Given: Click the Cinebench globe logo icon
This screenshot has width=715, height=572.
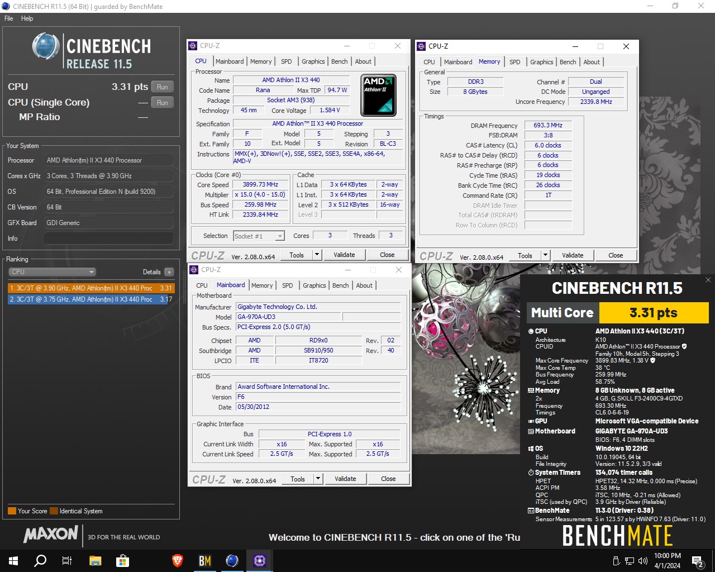Looking at the screenshot, I should point(46,46).
